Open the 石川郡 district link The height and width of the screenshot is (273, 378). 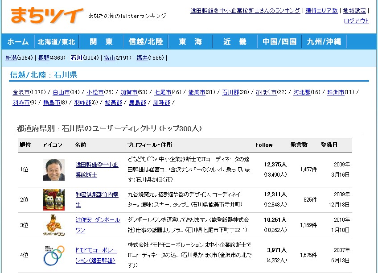pos(231,92)
